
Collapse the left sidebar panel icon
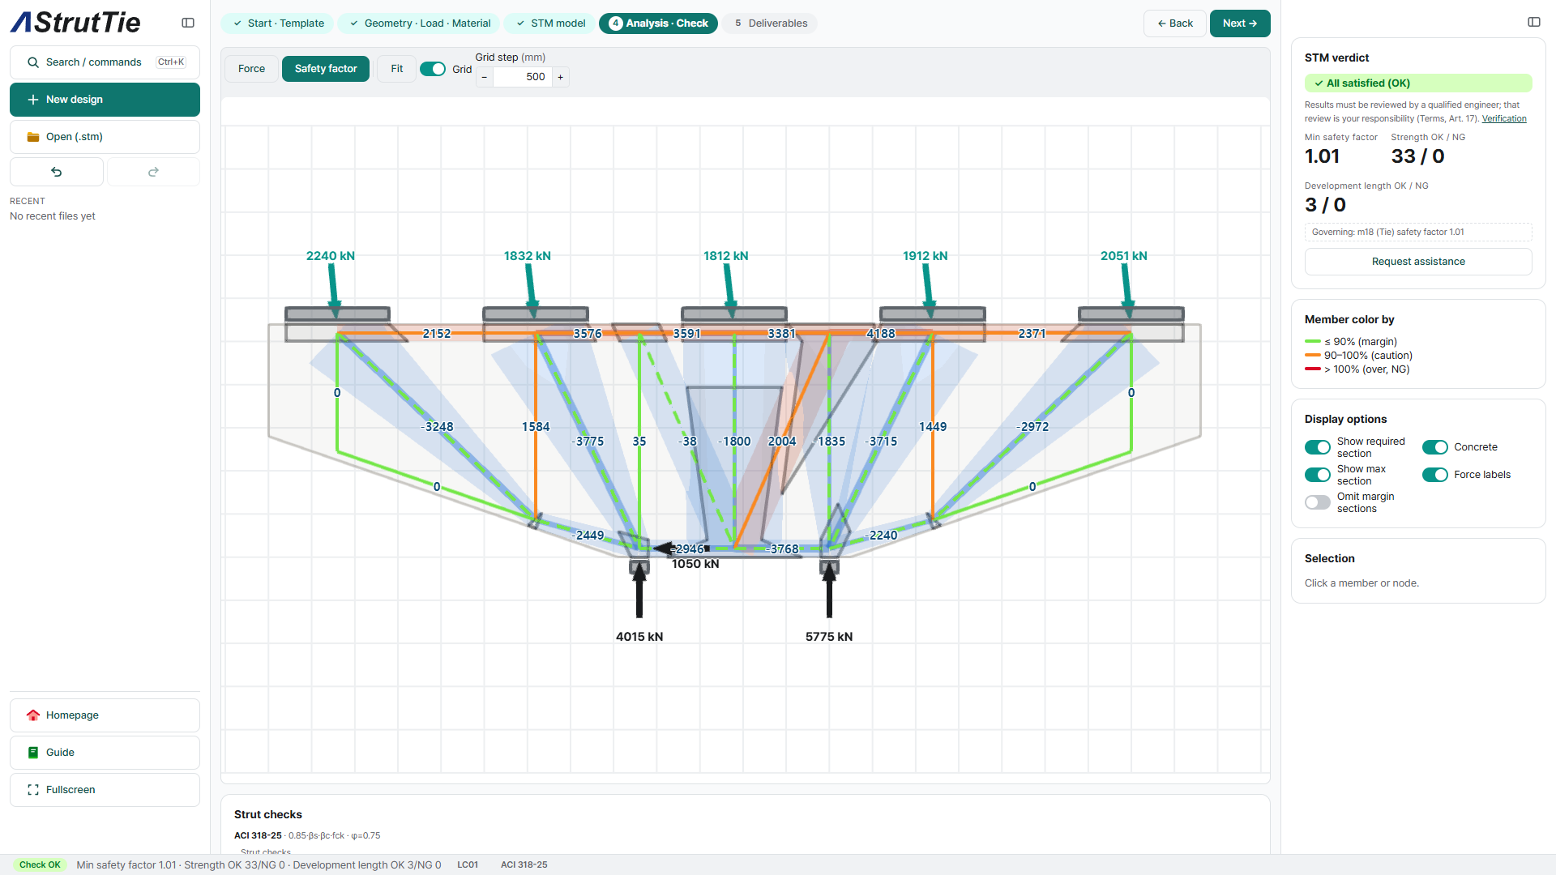click(188, 23)
